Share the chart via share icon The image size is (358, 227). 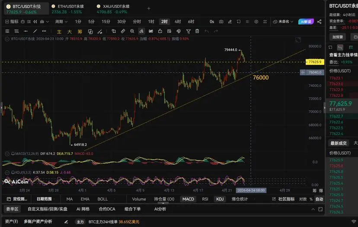click(x=319, y=22)
